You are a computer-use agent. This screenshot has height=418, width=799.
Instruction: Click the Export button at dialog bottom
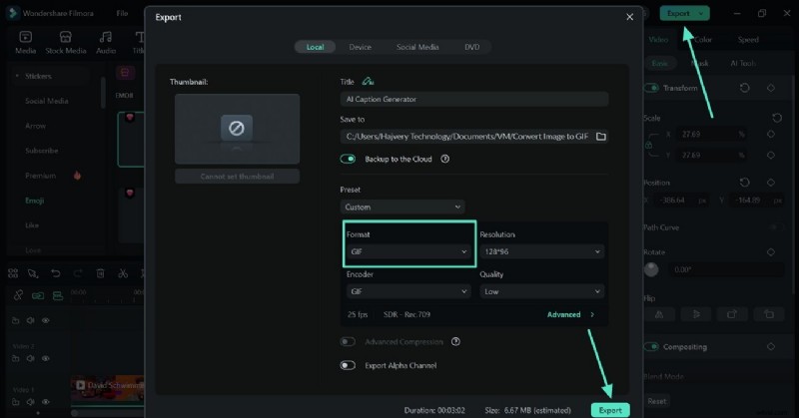609,410
